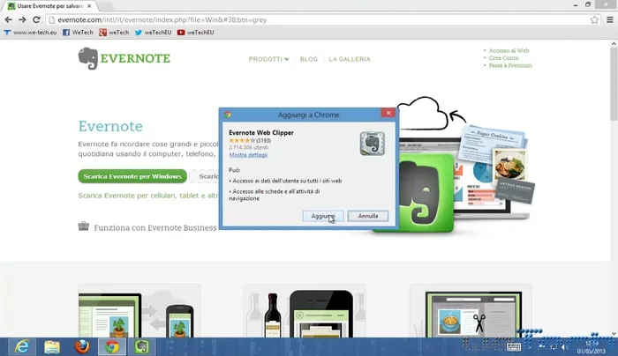
Task: Close the Aggiungi a Chrome dialog
Action: [x=388, y=113]
